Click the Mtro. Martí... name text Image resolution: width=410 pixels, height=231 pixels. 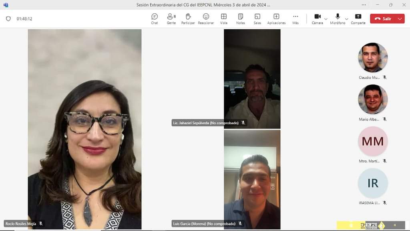[369, 161]
